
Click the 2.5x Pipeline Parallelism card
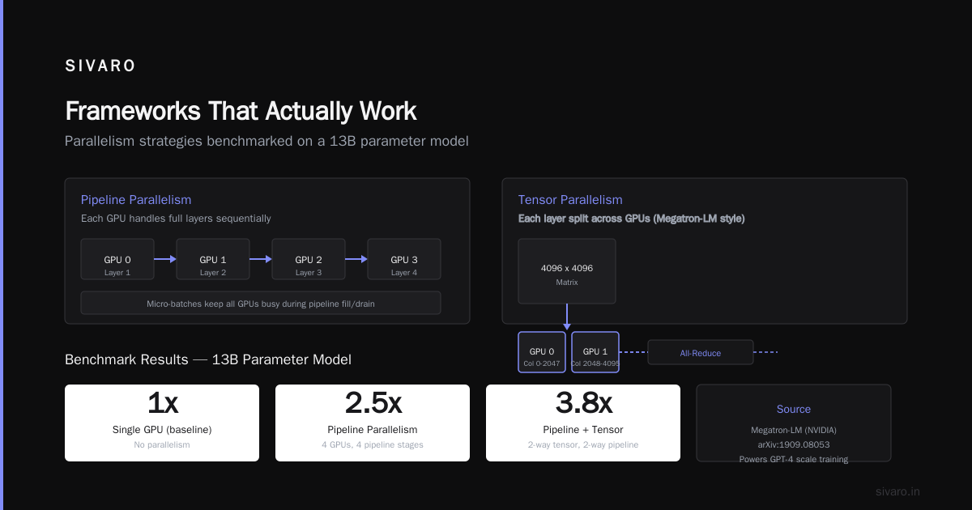pyautogui.click(x=373, y=423)
